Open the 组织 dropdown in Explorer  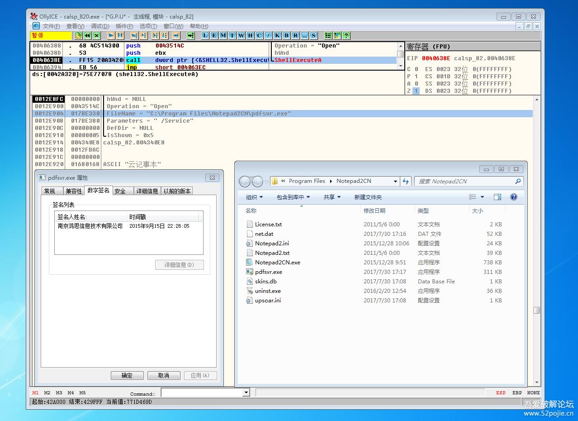[254, 197]
